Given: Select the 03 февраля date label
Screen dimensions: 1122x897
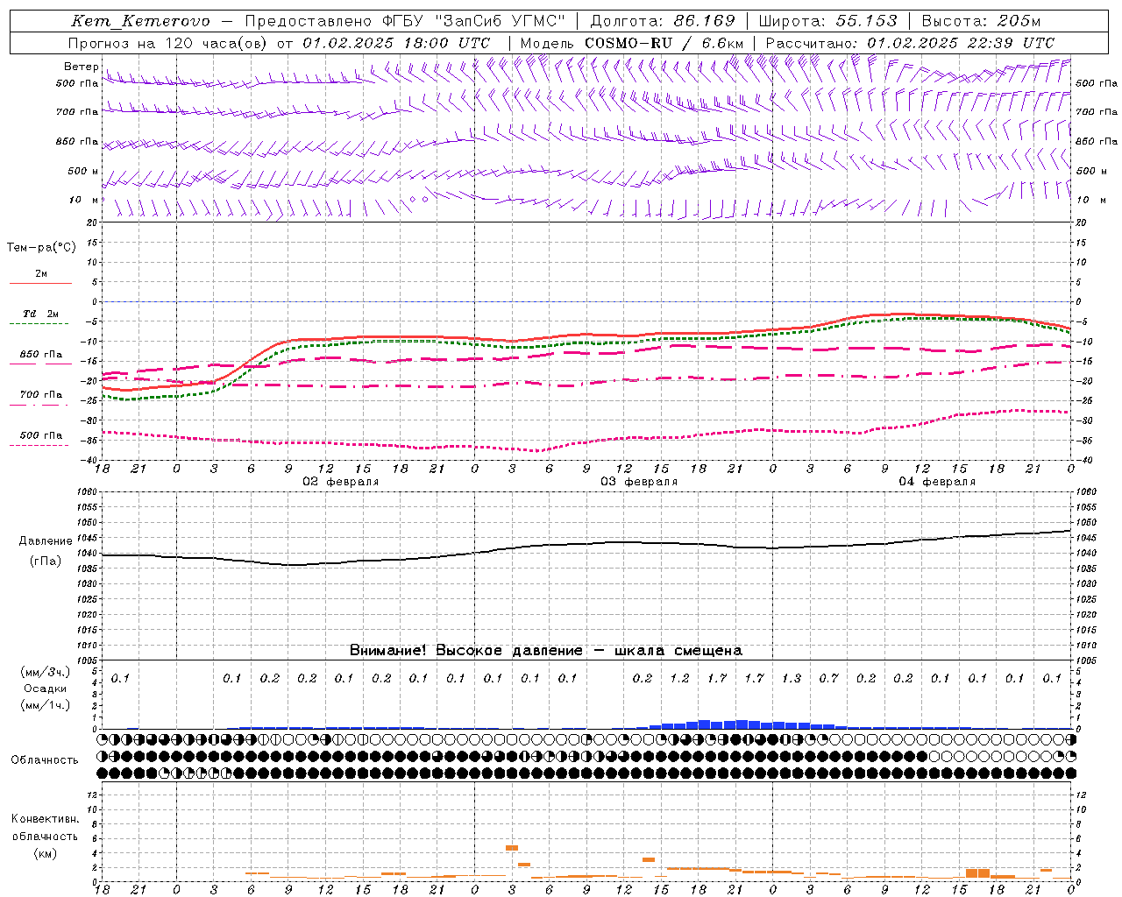Looking at the screenshot, I should coord(639,482).
